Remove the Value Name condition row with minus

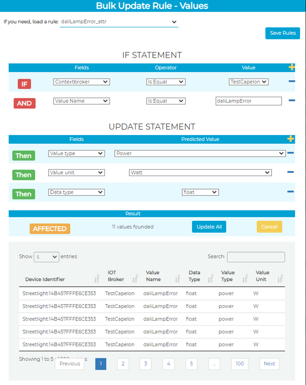[x=292, y=101]
